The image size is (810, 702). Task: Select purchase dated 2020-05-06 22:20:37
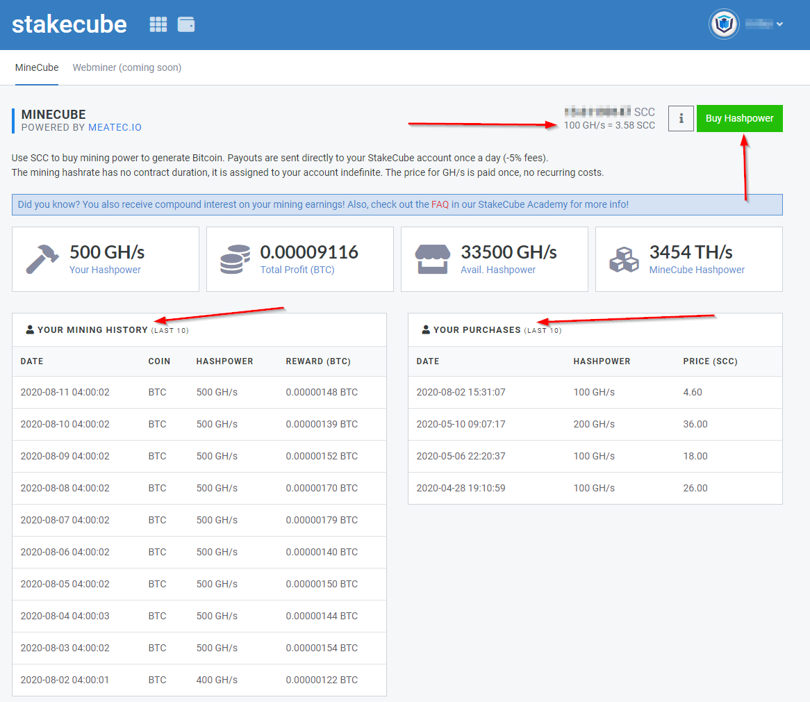click(595, 457)
